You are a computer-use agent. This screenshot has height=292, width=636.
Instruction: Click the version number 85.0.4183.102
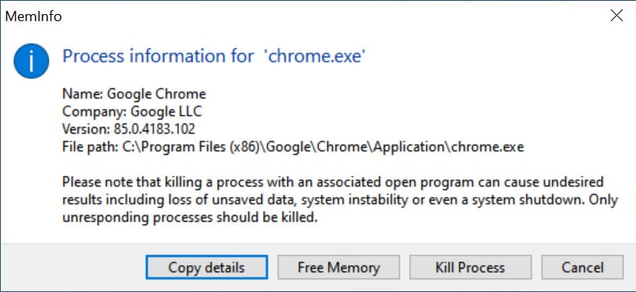pos(155,129)
